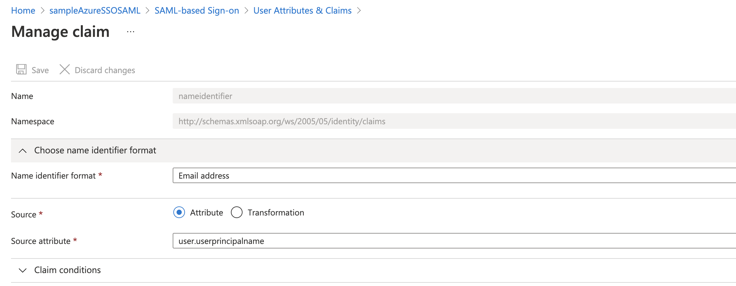Go to Home breadcrumb
Screen dimensions: 736x286
[x=23, y=11]
